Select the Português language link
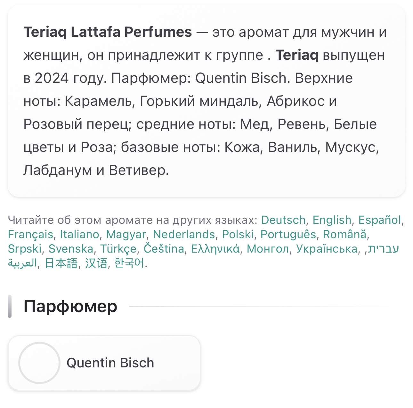 (288, 234)
